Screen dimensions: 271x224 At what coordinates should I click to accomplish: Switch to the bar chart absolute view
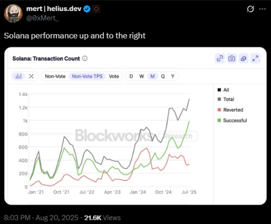19,76
